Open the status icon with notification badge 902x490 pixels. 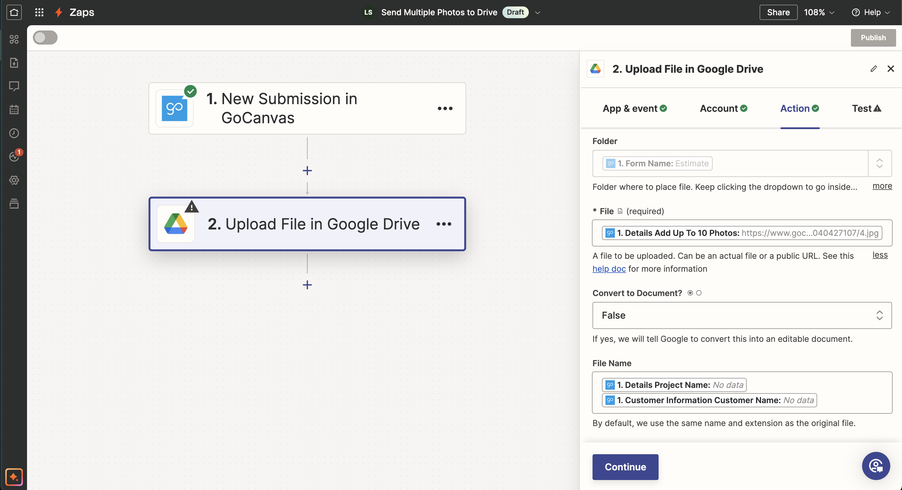click(x=15, y=156)
